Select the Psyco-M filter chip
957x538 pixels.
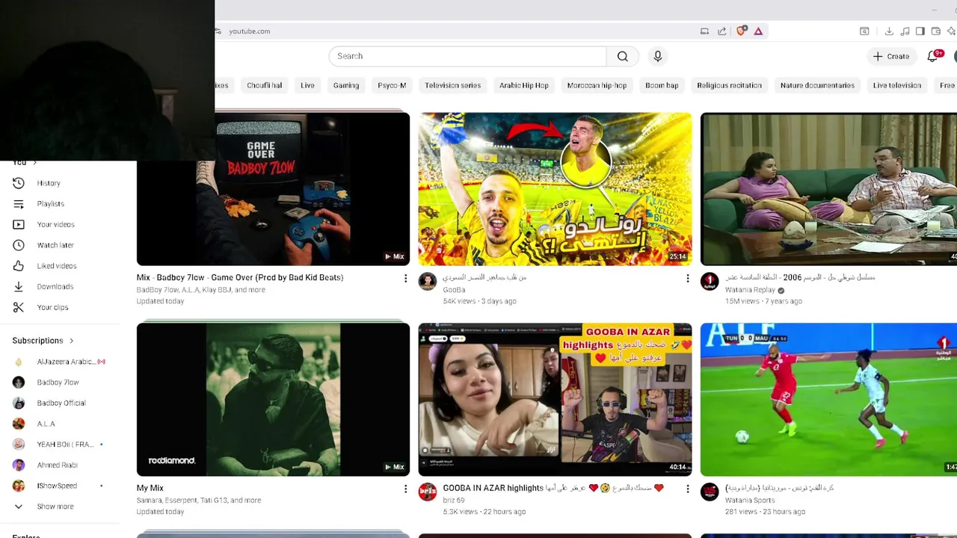pyautogui.click(x=392, y=85)
